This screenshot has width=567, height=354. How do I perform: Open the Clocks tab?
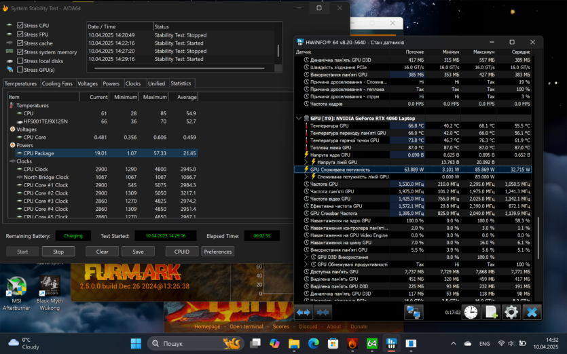click(132, 83)
